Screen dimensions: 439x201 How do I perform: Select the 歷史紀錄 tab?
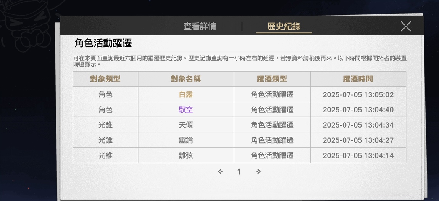(x=284, y=26)
